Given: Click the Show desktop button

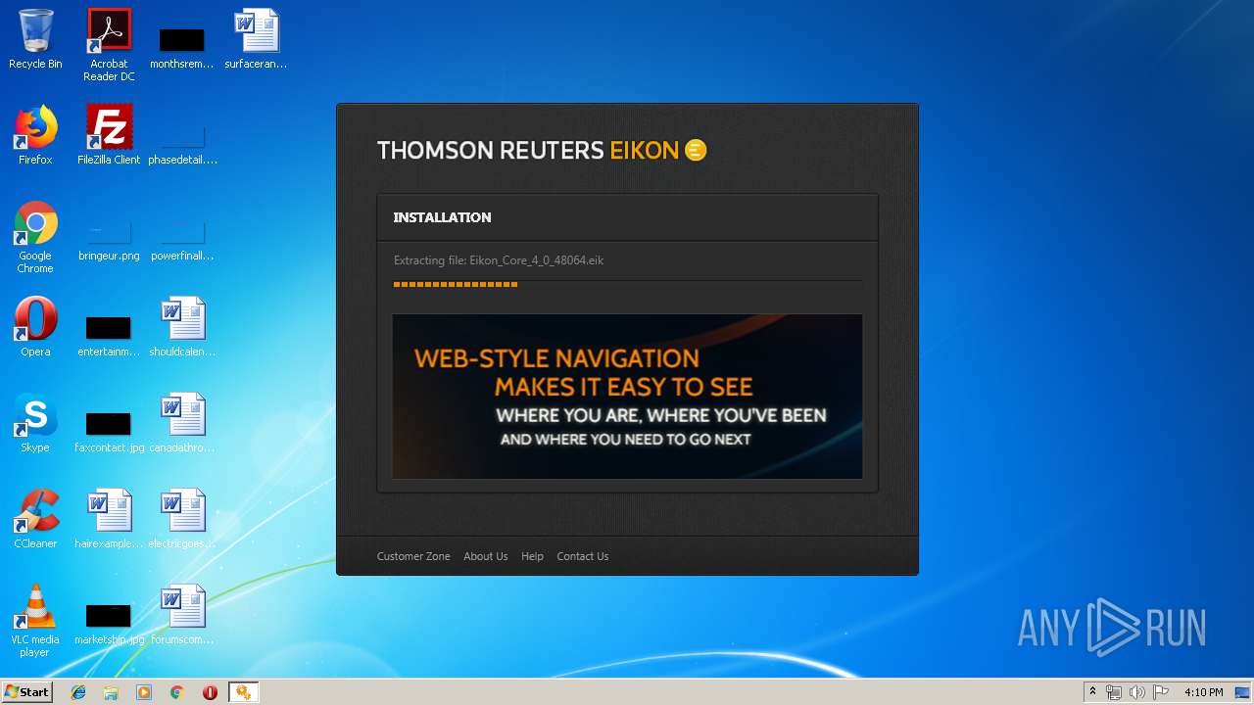Looking at the screenshot, I should (x=1244, y=692).
